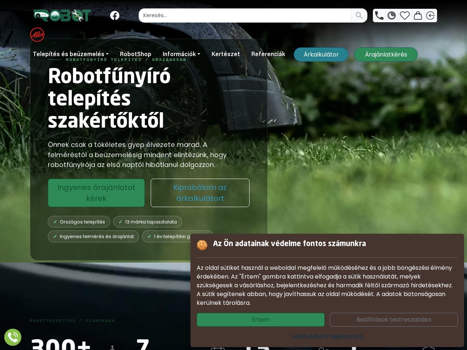Open the Referenciák menu item

(x=268, y=54)
